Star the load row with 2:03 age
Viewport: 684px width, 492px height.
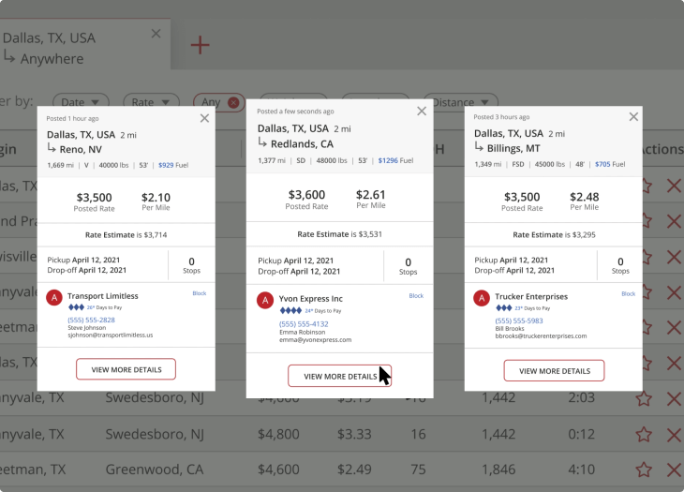(644, 398)
